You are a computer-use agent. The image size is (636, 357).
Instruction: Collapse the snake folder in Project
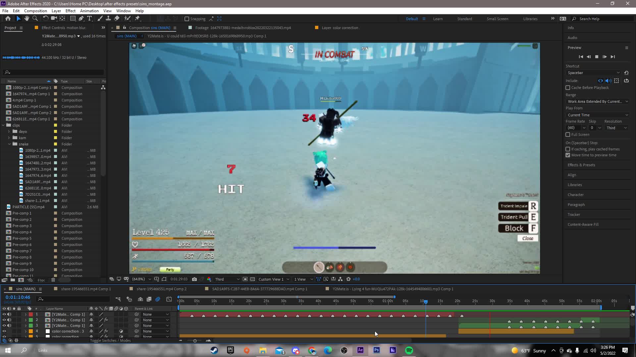9,144
